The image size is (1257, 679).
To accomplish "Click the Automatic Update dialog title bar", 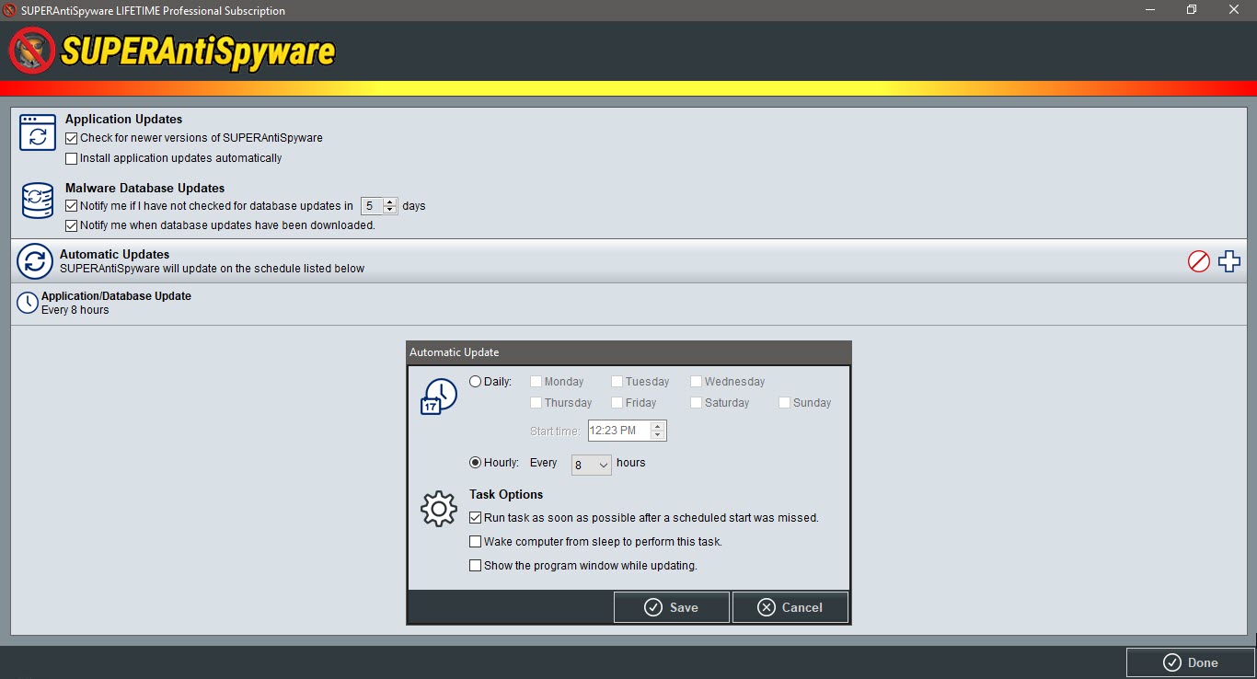I will tap(628, 352).
